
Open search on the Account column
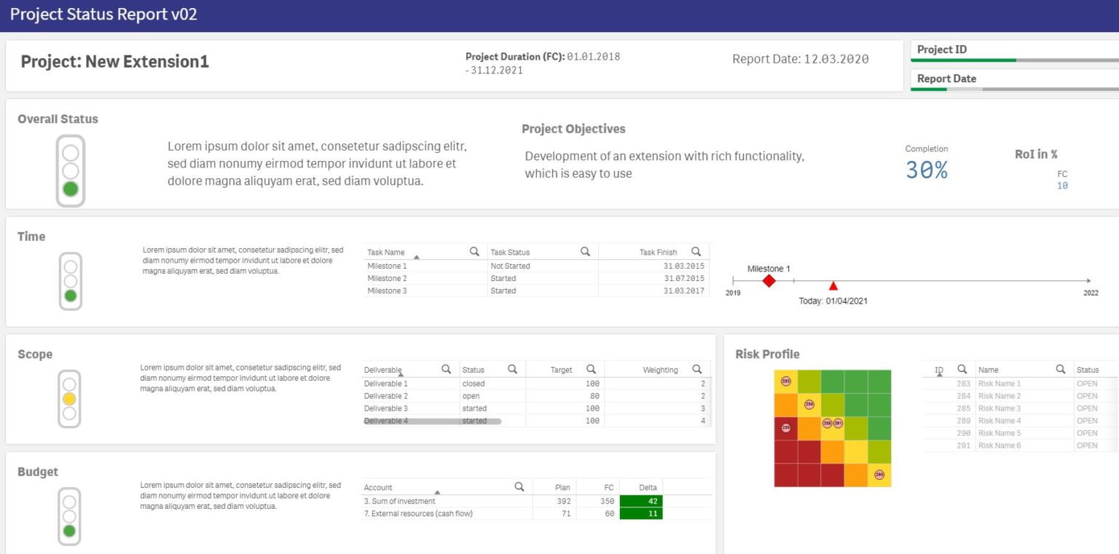pyautogui.click(x=519, y=486)
